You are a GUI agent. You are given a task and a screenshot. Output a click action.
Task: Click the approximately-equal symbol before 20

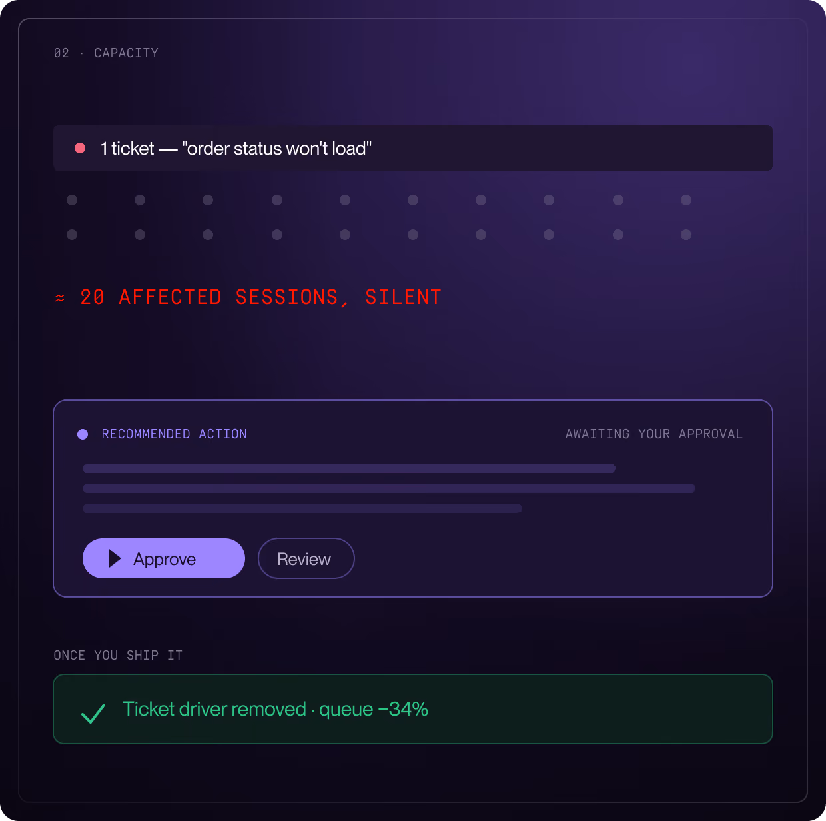[60, 298]
